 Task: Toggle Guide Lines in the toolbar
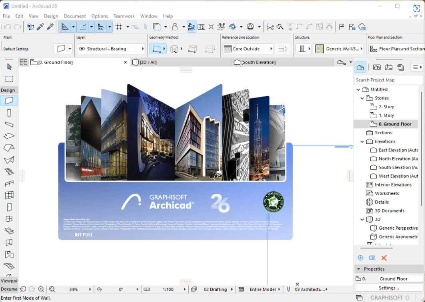point(65,26)
